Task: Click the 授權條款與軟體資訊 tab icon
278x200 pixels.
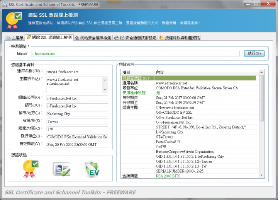Action: 161,38
